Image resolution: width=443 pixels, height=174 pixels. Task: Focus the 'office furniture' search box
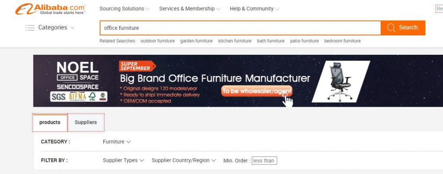[240, 28]
